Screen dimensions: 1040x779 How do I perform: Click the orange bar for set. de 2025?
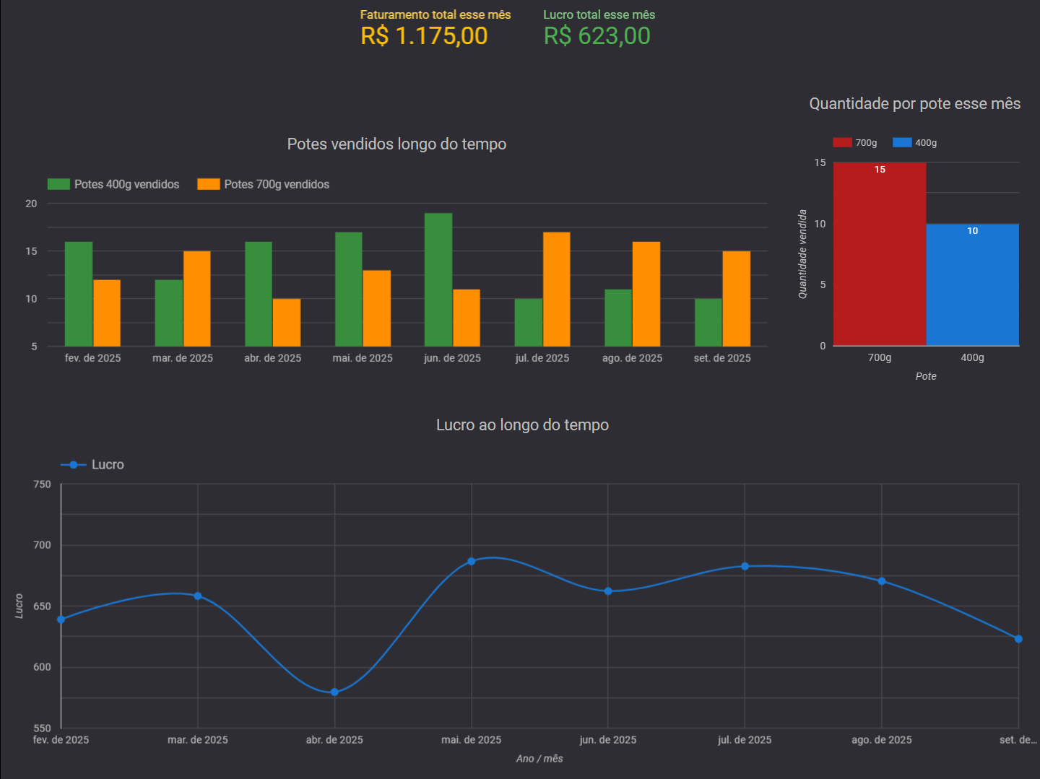click(737, 299)
